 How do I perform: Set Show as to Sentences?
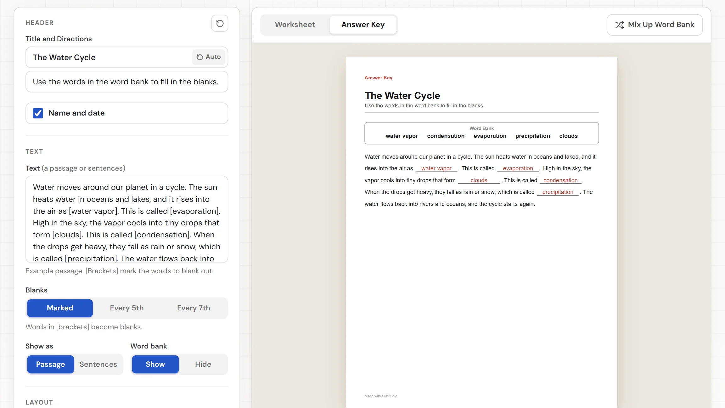[98, 364]
